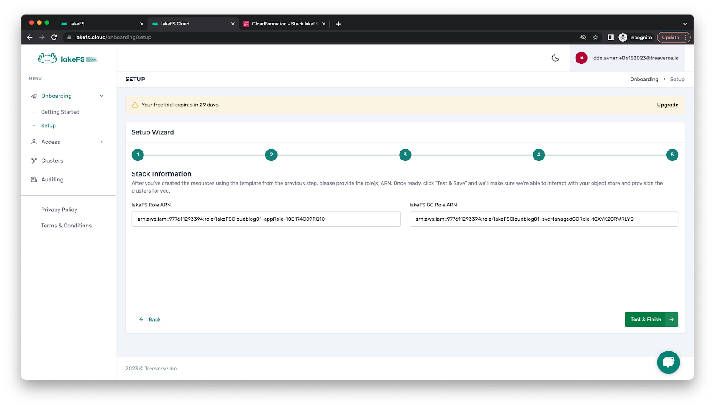Open the browser side panel icon
This screenshot has width=715, height=408.
(x=610, y=38)
